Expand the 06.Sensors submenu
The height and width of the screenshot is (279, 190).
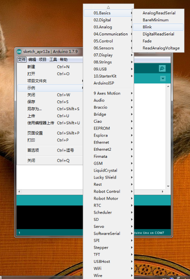click(108, 48)
